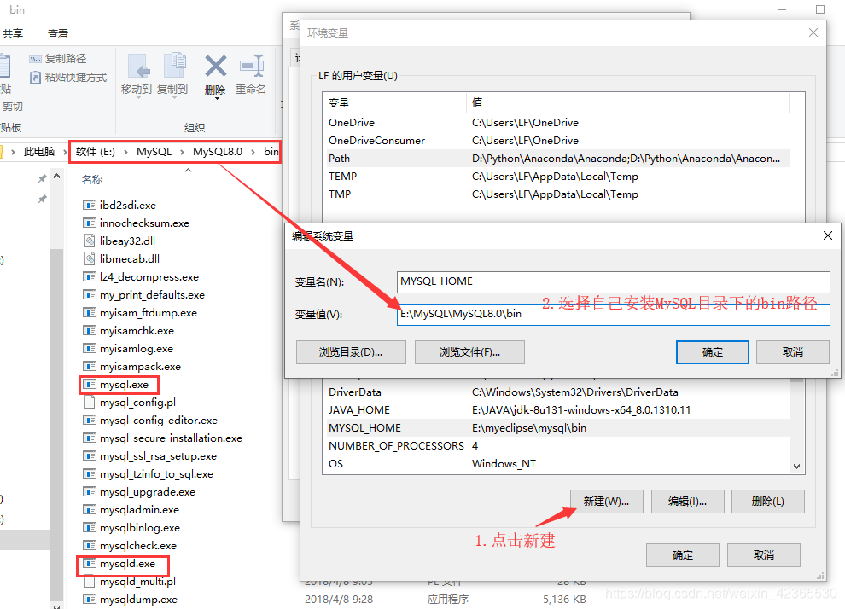Click 软件 (E:) breadcrumb in address bar
The height and width of the screenshot is (609, 845).
96,151
